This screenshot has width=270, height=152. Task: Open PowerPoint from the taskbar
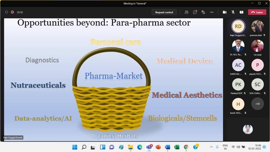point(158,147)
